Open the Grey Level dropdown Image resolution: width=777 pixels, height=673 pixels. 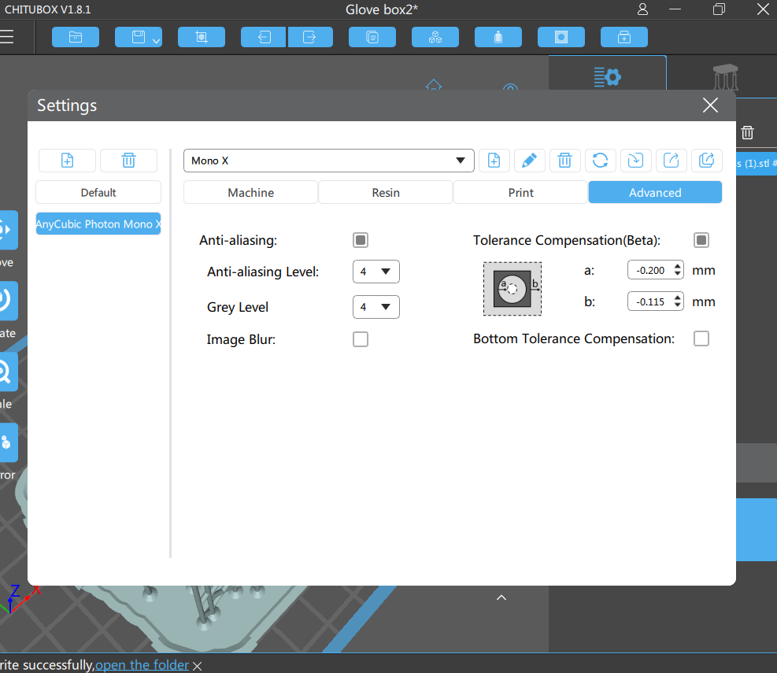coord(376,307)
